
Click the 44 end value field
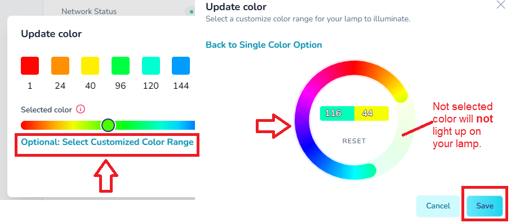point(371,113)
